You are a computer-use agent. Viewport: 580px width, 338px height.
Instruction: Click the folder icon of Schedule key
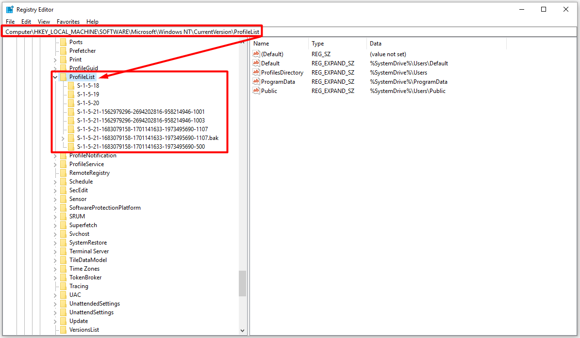[x=63, y=182]
